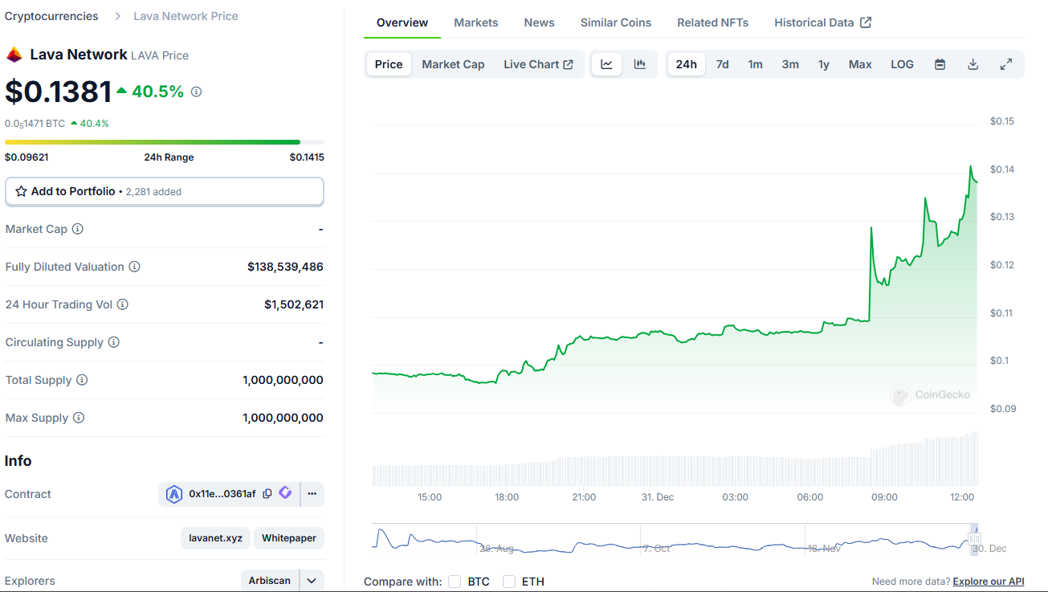Switch chart to candlestick view
The image size is (1048, 592).
click(640, 64)
